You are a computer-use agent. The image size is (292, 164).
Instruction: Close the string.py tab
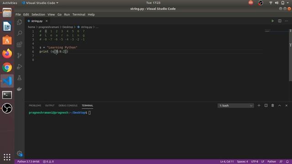coord(47,21)
